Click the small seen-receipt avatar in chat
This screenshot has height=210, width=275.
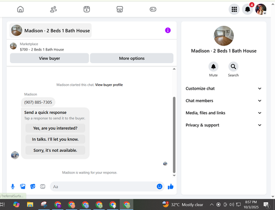pos(165,164)
